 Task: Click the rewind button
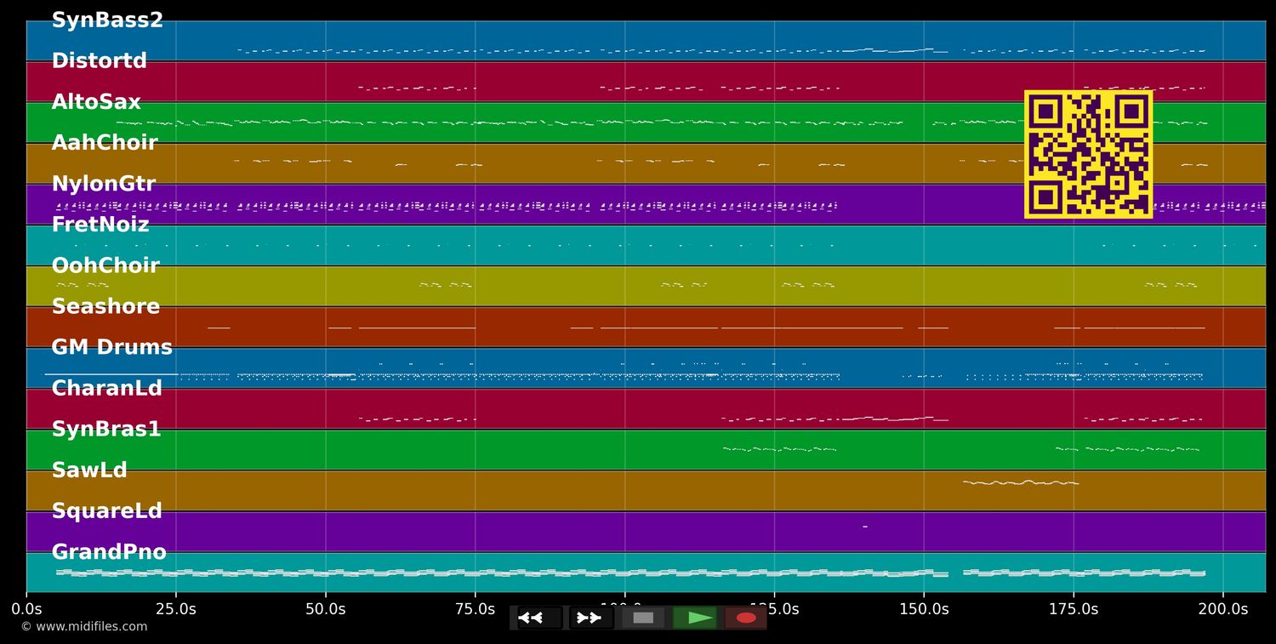tap(539, 618)
